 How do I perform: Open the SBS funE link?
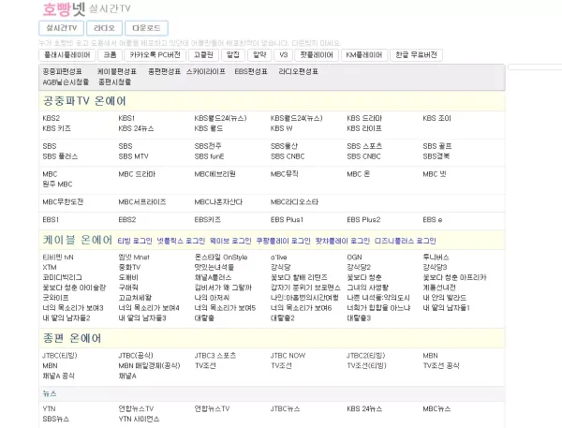pos(209,156)
